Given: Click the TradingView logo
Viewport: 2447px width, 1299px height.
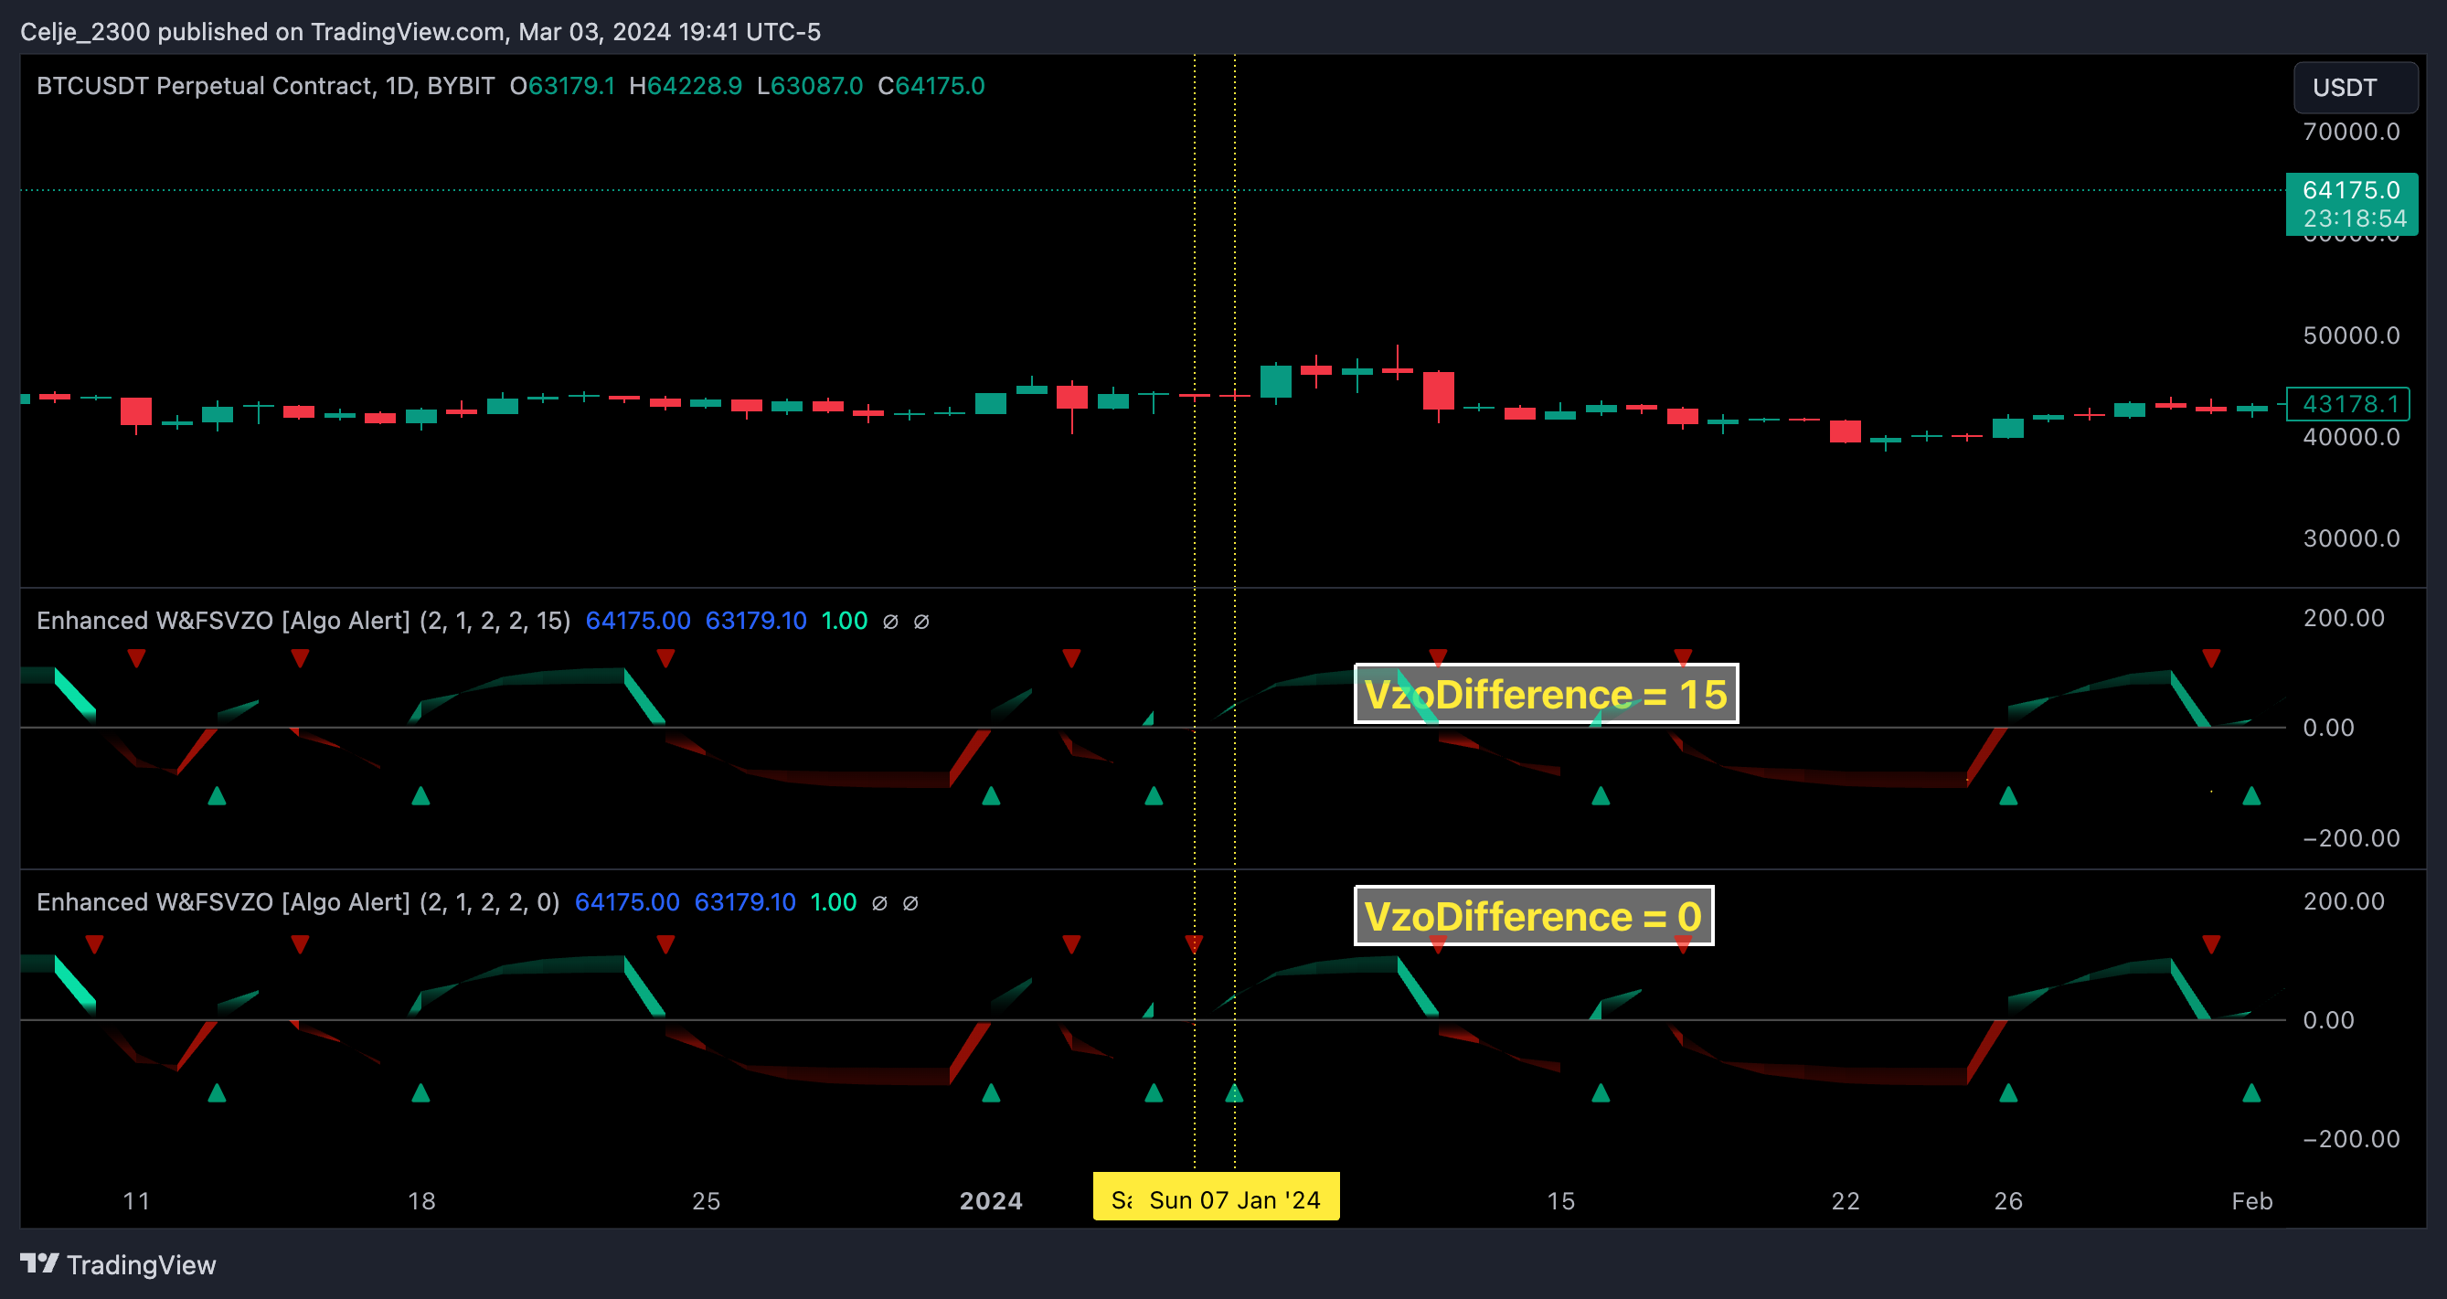Looking at the screenshot, I should click(118, 1265).
